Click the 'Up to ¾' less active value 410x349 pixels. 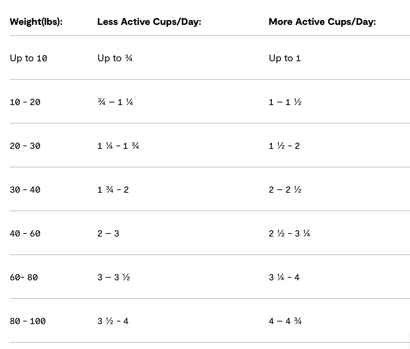(115, 58)
